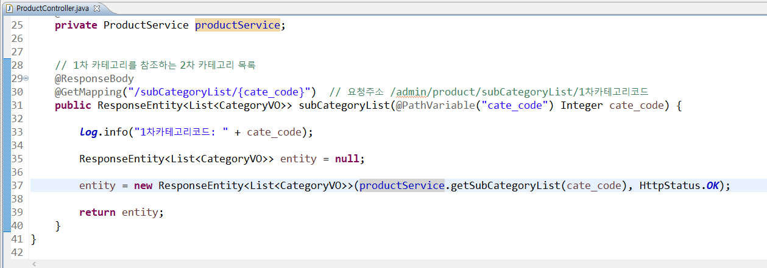Close the ProductController.java tab
The width and height of the screenshot is (767, 268).
[97, 8]
